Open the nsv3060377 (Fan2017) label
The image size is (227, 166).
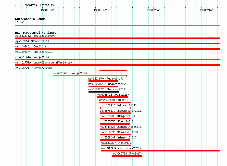[x=116, y=143]
